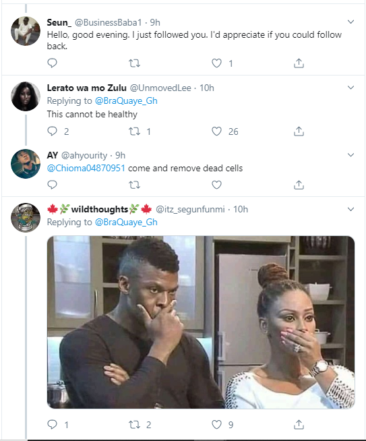Retweet Seun_'s tweet
The image size is (366, 441).
pos(134,63)
